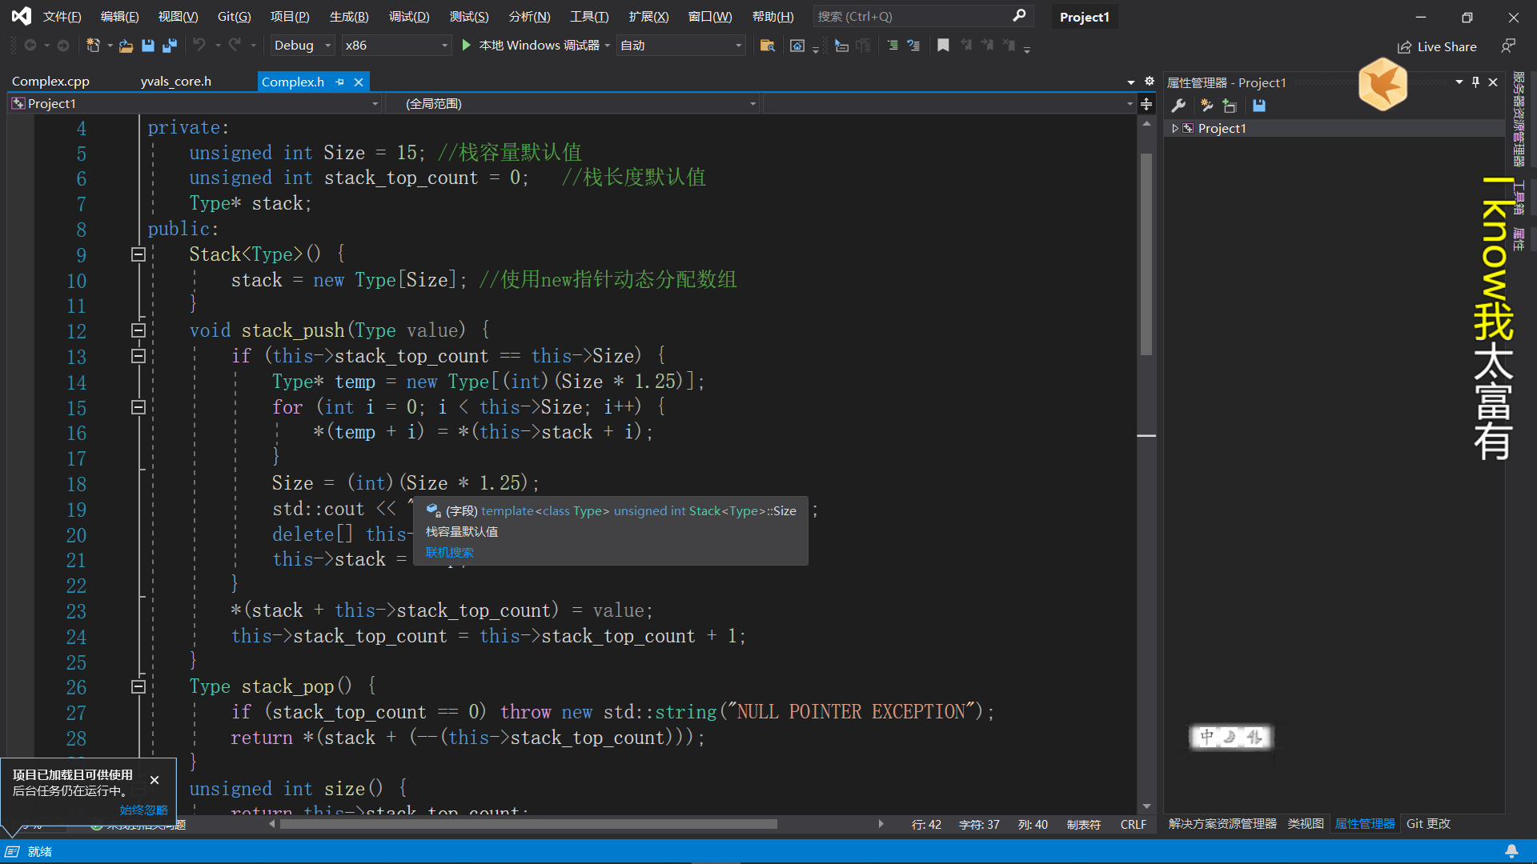Image resolution: width=1537 pixels, height=864 pixels.
Task: Collapse the for loop block on line 15
Action: [138, 407]
